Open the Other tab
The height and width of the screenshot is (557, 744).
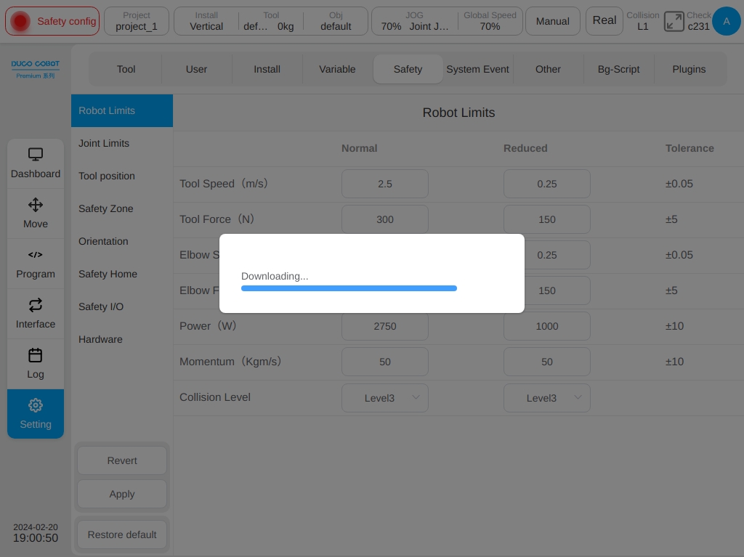[x=548, y=69]
